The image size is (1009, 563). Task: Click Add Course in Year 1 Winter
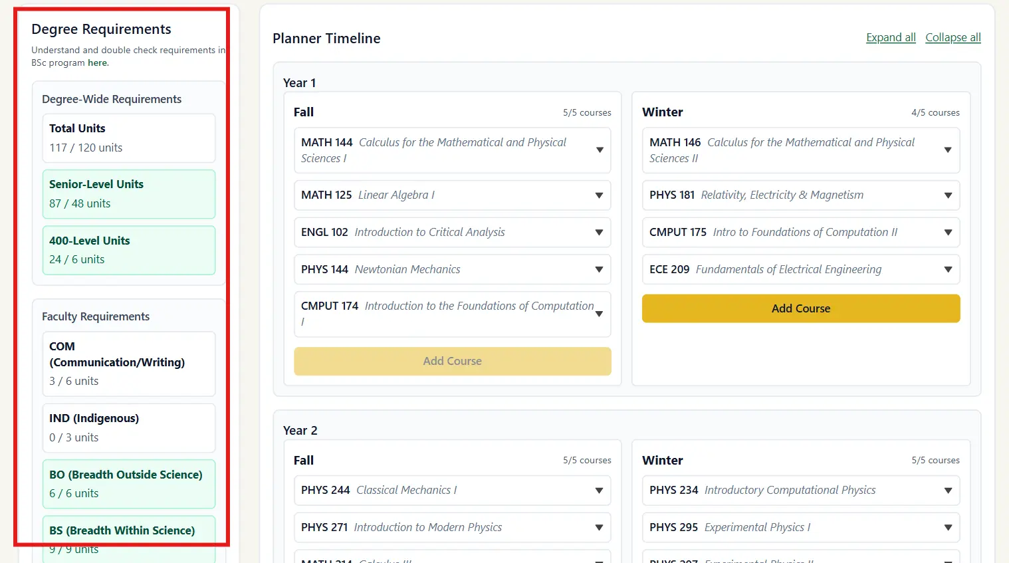(x=801, y=308)
